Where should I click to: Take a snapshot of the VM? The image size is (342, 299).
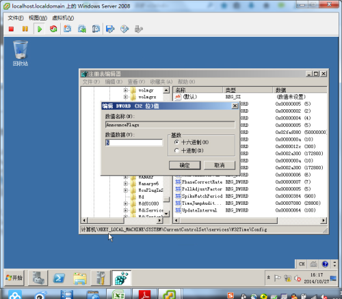click(67, 29)
